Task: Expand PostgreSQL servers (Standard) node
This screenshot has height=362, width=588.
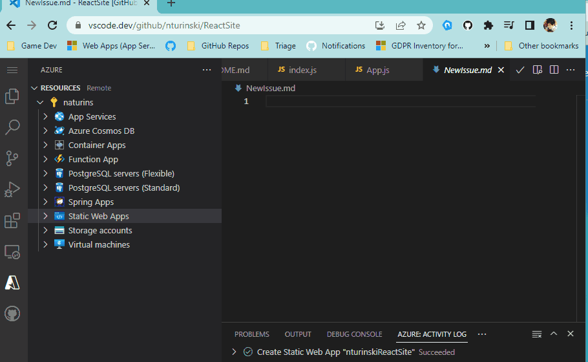Action: pyautogui.click(x=45, y=187)
